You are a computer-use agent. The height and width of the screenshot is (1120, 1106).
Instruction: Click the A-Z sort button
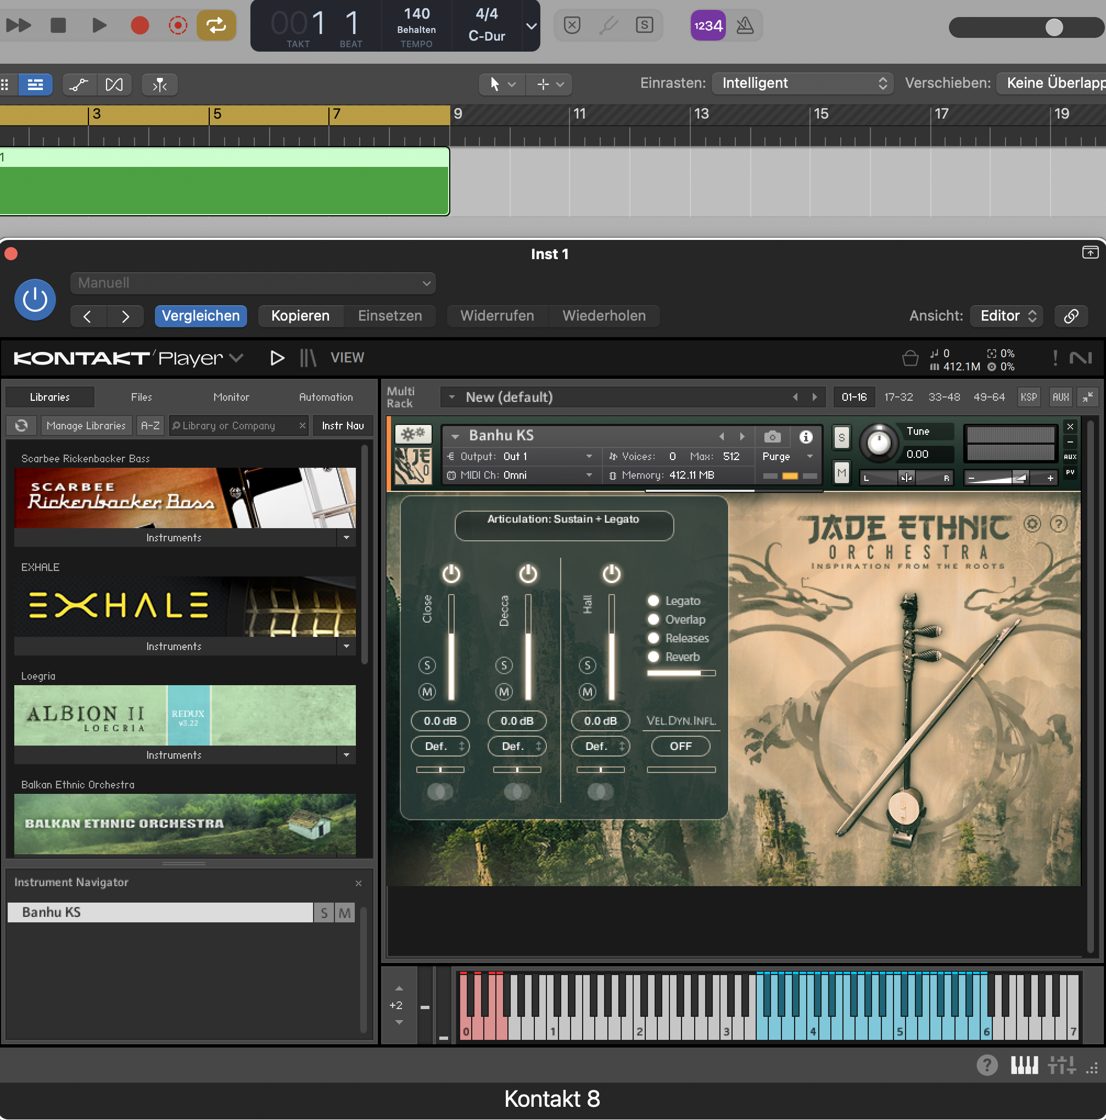coord(150,426)
